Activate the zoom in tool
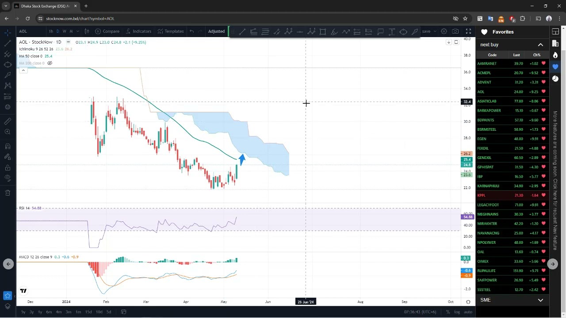 (8, 132)
